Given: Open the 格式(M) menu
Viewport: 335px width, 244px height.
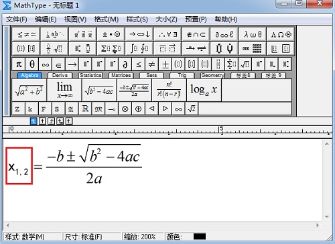Looking at the screenshot, I should (107, 19).
